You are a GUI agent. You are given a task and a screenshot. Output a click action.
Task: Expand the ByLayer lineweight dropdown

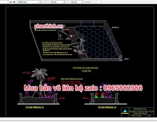[x=74, y=2]
